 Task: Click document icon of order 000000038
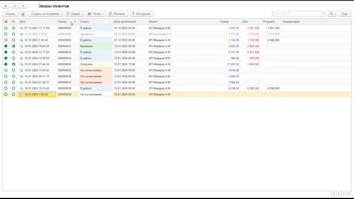coord(21,88)
